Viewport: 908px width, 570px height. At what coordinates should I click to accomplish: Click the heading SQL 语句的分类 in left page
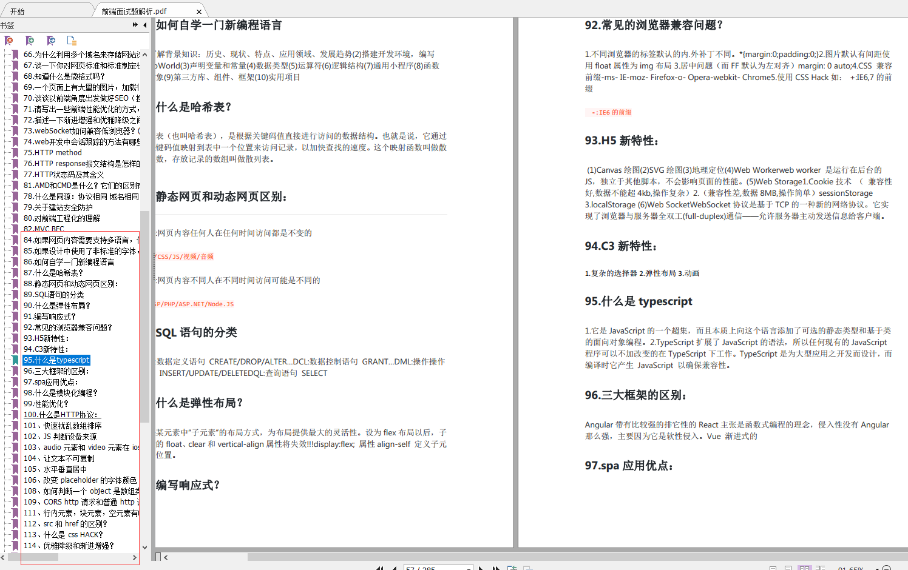[197, 332]
